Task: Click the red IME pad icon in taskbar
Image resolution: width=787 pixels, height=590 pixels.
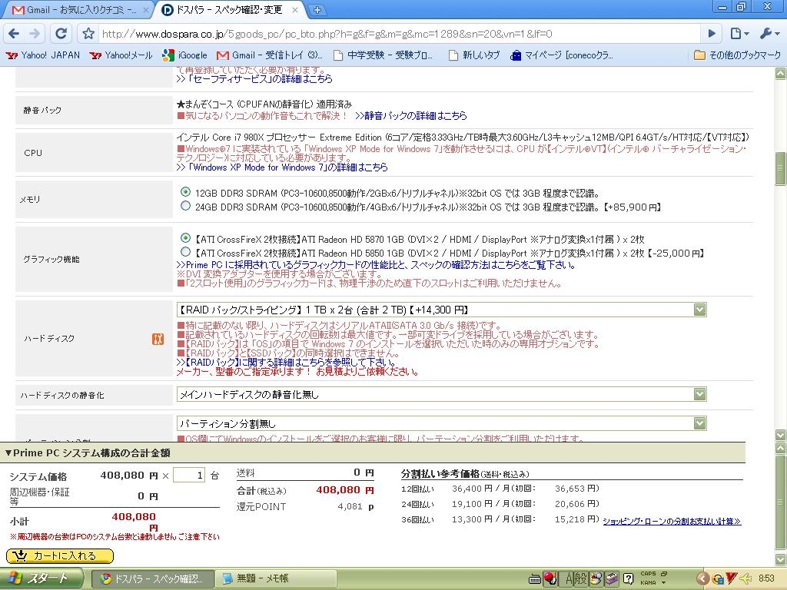Action: 550,578
